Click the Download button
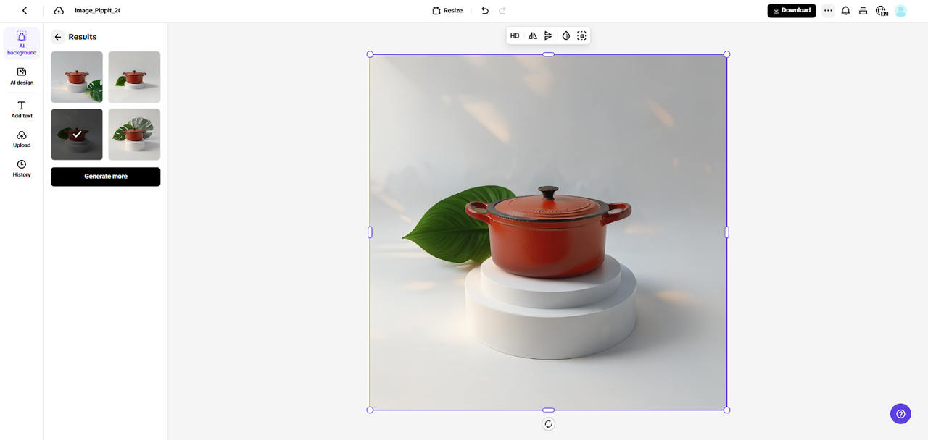Screen dimensions: 928x440 click(792, 11)
